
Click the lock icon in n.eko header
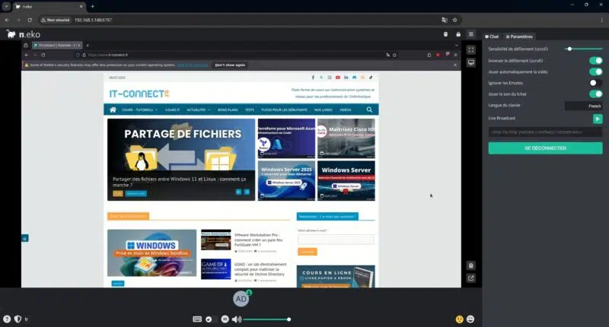tap(458, 34)
